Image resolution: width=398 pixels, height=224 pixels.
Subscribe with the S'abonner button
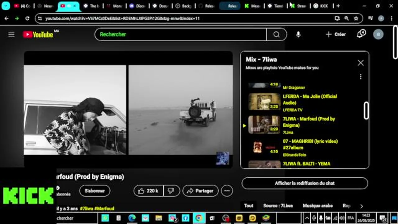click(x=95, y=191)
